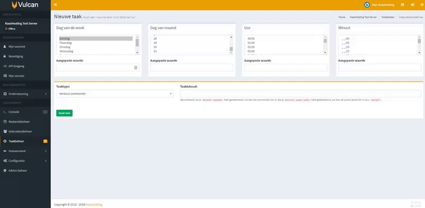Click the logout power icon in top bar
Viewport: 425px width, 208px height.
tap(422, 5)
